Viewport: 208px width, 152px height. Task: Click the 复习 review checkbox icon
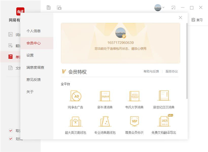193,20
